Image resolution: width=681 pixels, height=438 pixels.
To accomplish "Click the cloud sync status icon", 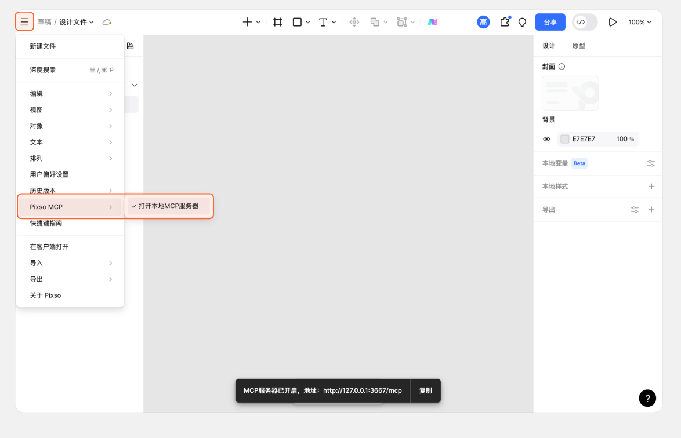I will click(x=107, y=22).
